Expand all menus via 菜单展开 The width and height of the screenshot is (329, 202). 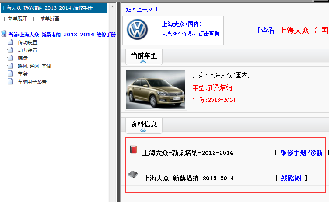click(x=17, y=19)
